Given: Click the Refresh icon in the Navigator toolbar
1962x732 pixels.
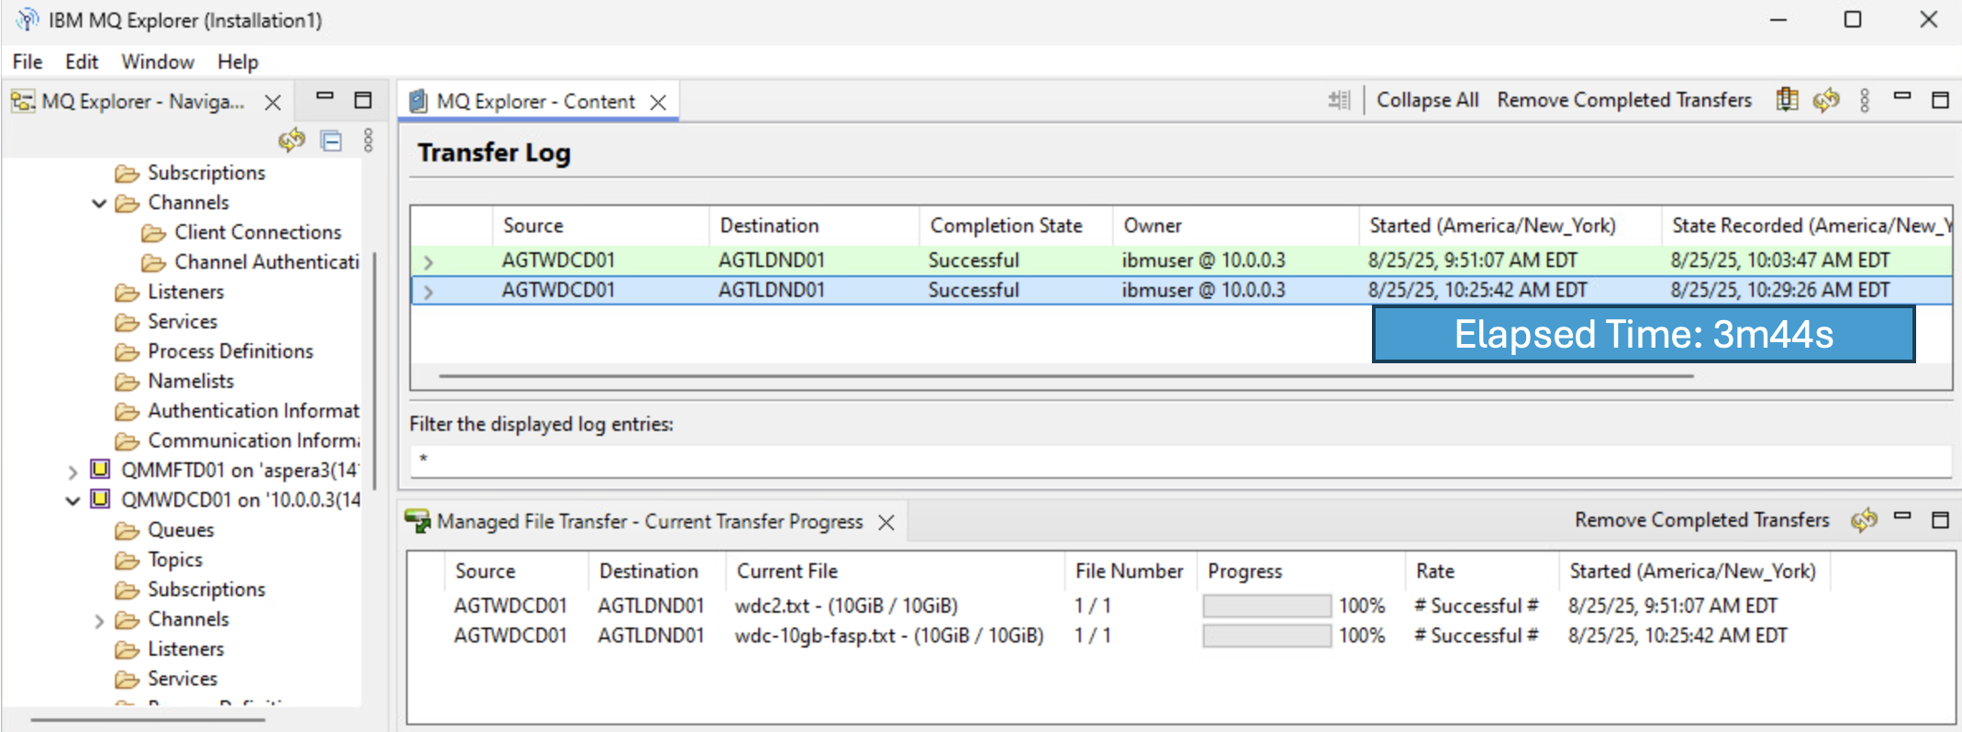Looking at the screenshot, I should point(292,140).
